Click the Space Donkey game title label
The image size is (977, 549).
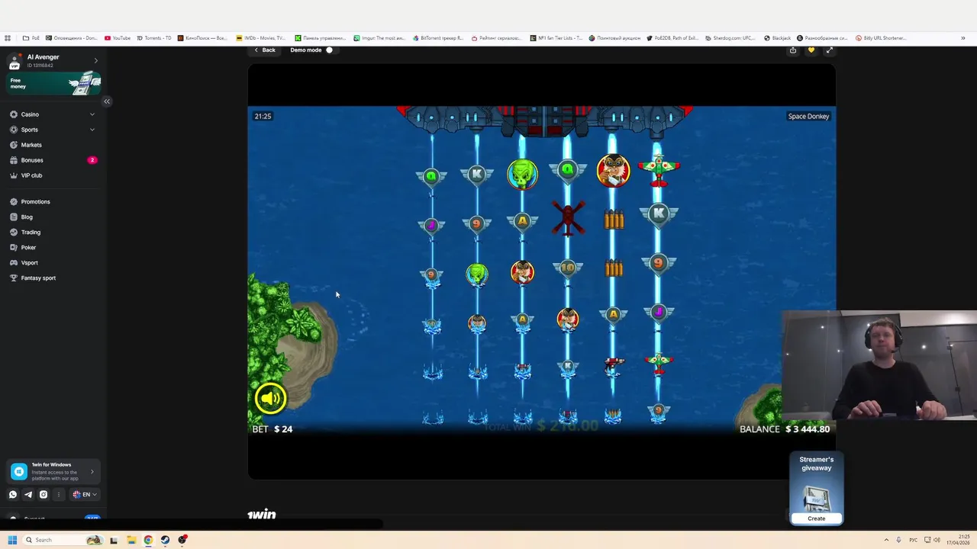click(808, 117)
